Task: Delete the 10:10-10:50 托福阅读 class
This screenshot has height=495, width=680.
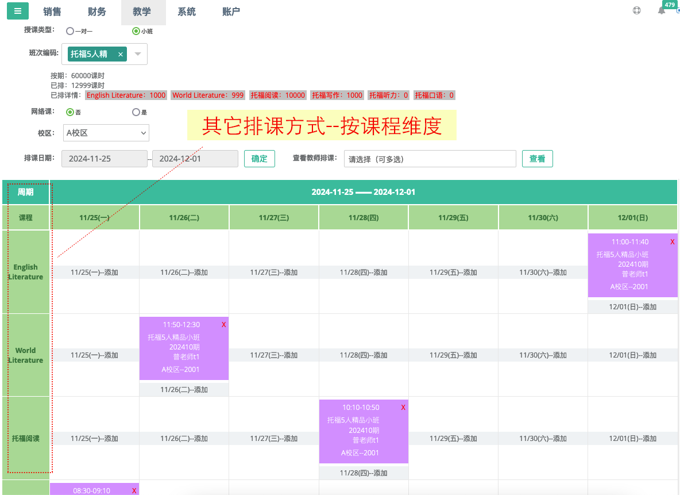Action: [403, 408]
